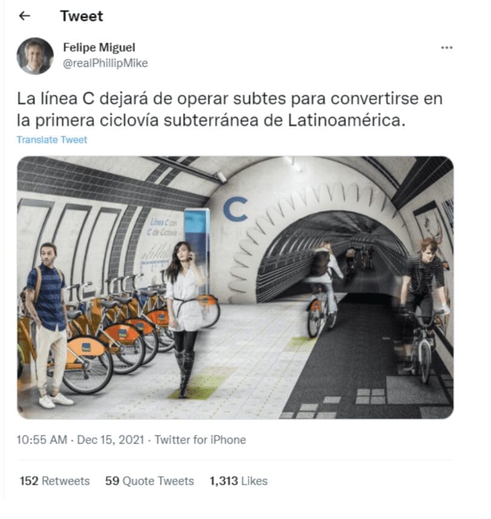Image resolution: width=491 pixels, height=519 pixels.
Task: Open the three-dot more options menu
Action: click(x=446, y=48)
